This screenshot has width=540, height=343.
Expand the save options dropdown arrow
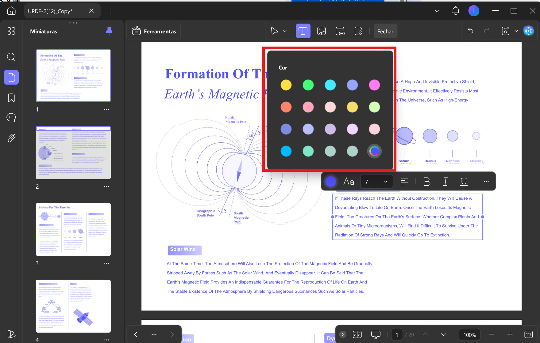tap(516, 31)
